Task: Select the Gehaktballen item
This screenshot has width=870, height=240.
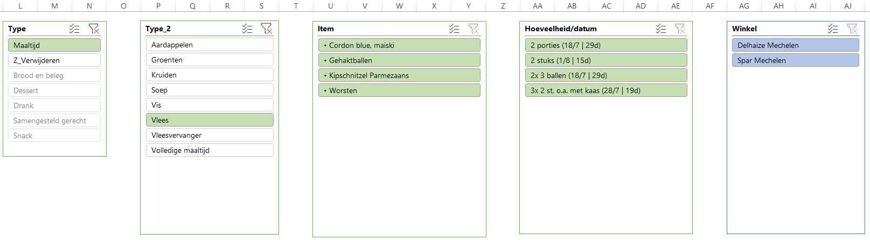Action: click(x=399, y=60)
